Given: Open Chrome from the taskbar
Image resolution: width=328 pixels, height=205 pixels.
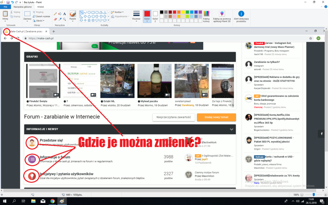Looking at the screenshot, I should pyautogui.click(x=52, y=201).
